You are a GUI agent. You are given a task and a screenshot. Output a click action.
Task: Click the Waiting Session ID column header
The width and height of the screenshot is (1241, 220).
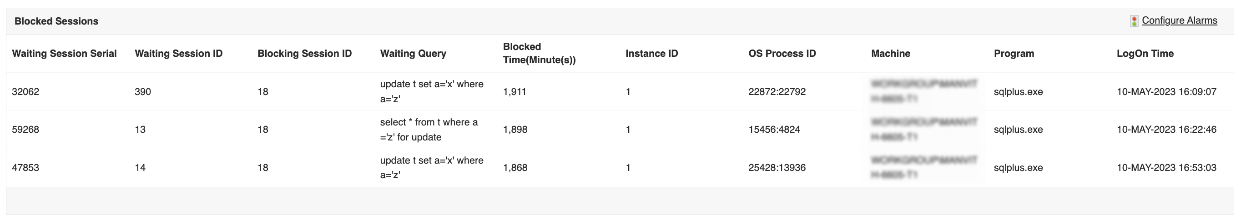tap(178, 54)
